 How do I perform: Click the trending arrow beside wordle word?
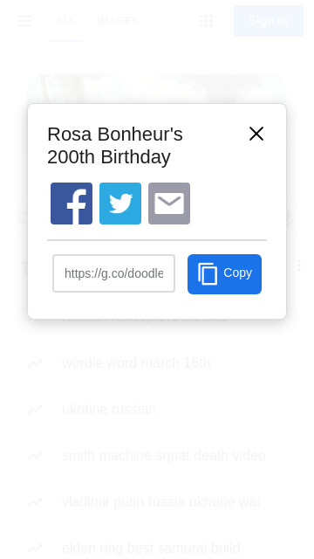(35, 363)
